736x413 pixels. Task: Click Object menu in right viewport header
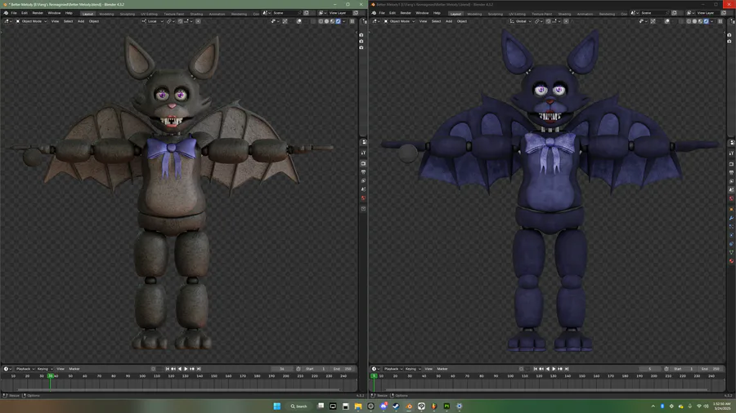coord(462,21)
